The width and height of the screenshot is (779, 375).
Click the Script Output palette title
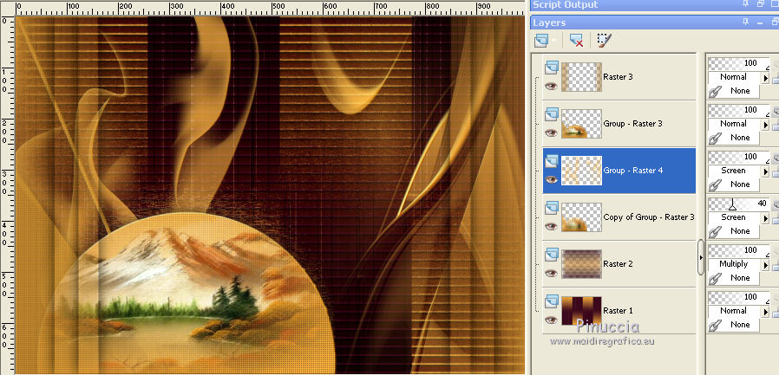[x=566, y=4]
